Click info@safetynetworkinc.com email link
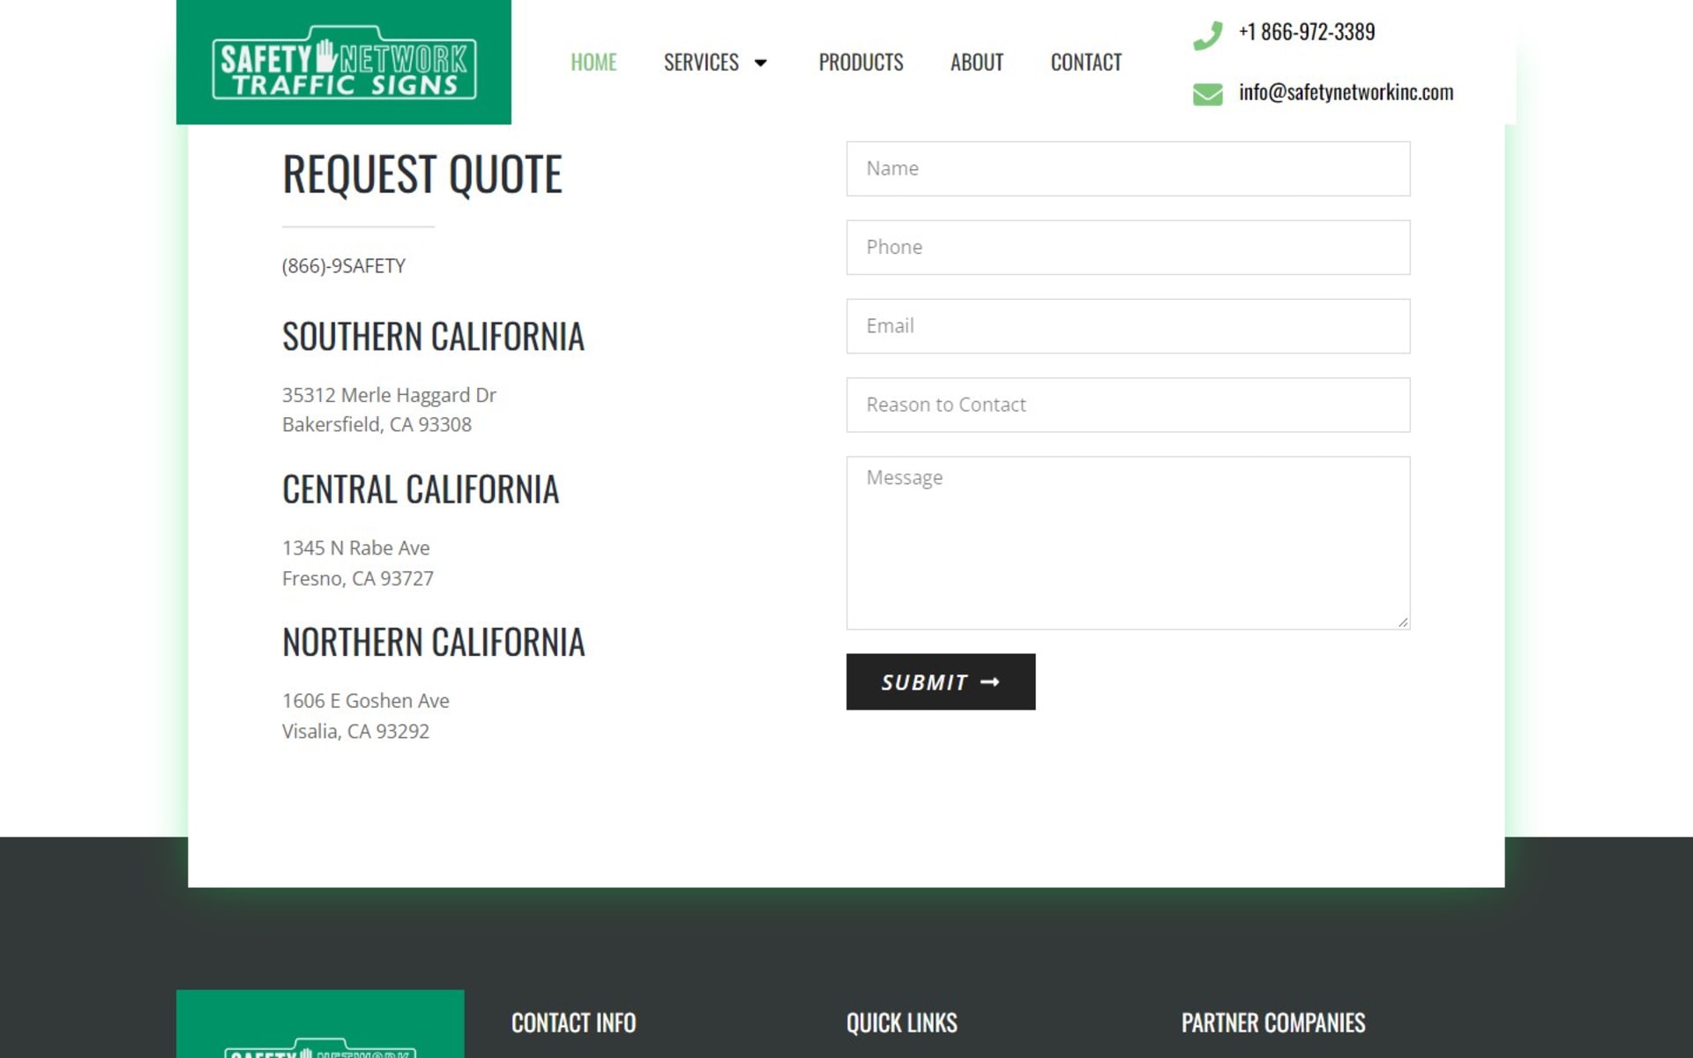The image size is (1693, 1058). (1346, 92)
